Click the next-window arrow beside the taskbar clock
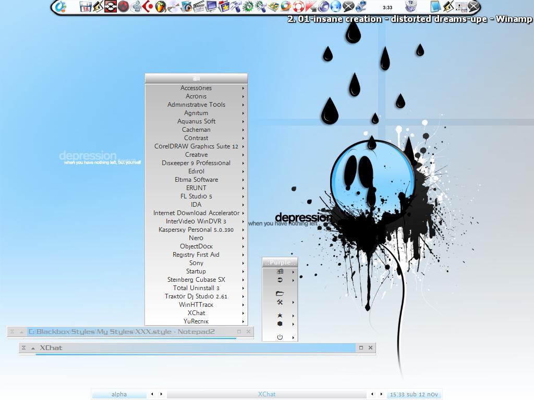534x400 pixels. pos(381,394)
